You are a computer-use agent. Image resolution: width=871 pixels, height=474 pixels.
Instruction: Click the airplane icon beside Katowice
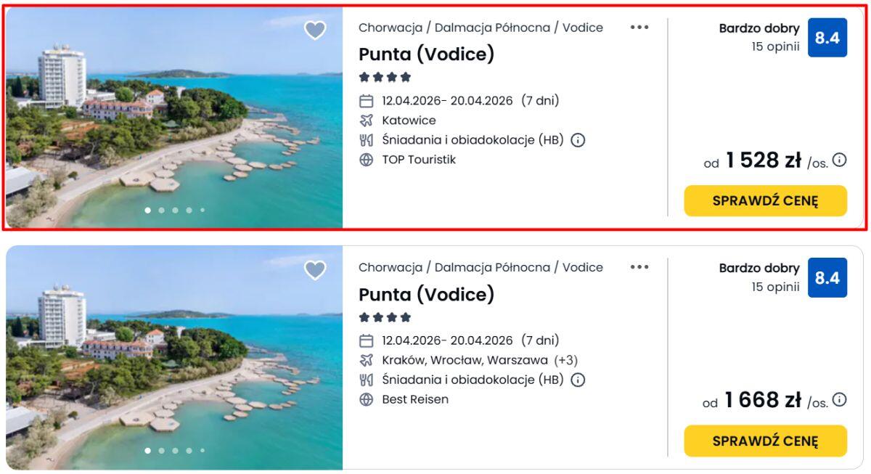tap(367, 120)
